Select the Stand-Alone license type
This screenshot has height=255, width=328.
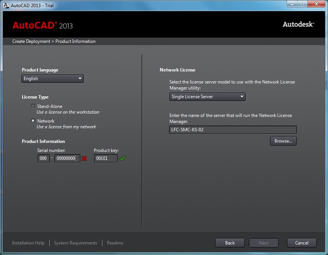coord(33,106)
